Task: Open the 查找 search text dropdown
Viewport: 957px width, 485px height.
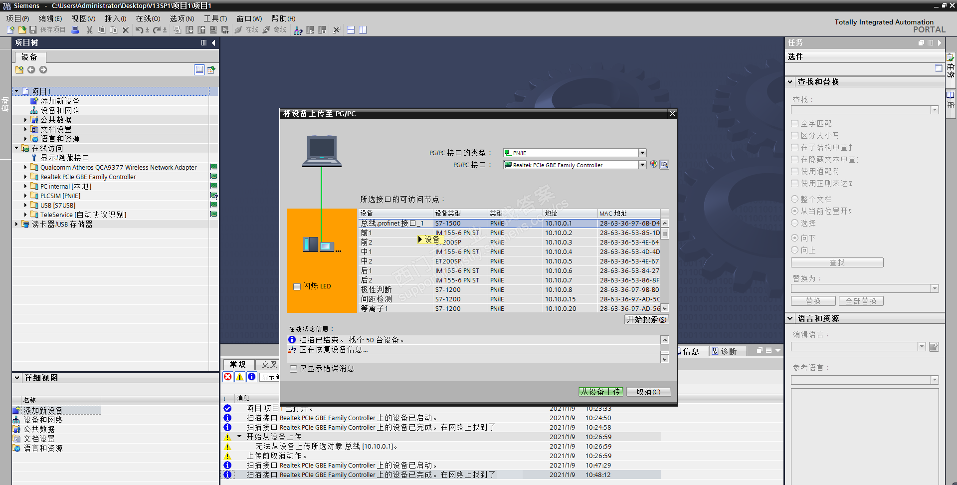Action: (x=935, y=110)
